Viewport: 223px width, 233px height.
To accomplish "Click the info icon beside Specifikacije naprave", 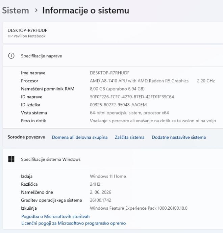I will tap(11, 56).
